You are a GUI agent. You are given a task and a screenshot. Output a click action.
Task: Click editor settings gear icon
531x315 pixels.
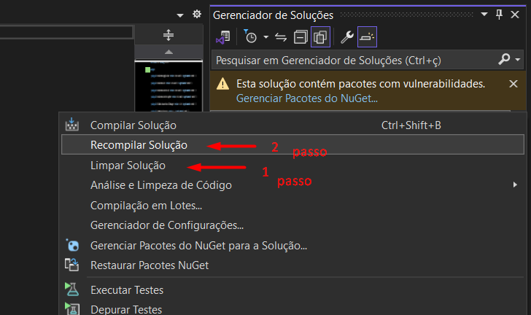[197, 15]
